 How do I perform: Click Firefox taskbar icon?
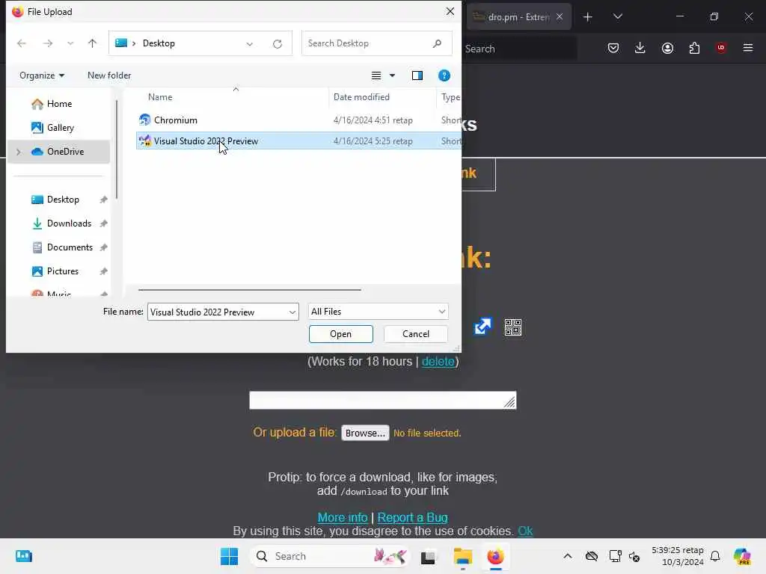[495, 556]
